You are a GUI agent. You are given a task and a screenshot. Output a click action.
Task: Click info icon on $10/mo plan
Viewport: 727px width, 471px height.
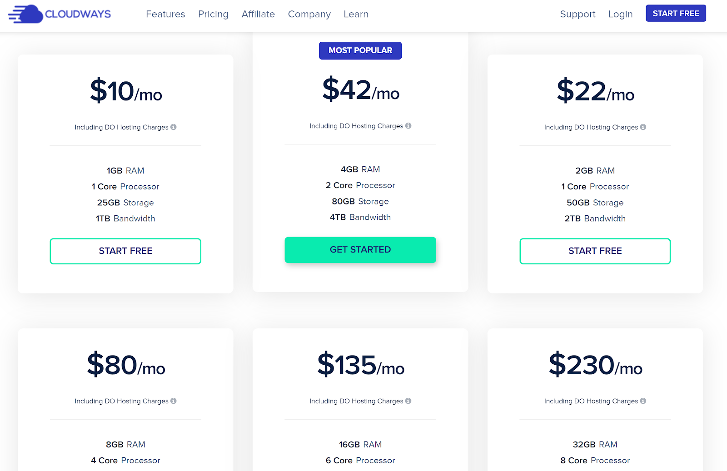point(174,127)
